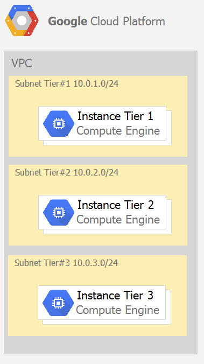Click the Compute Engine icon for Tier 2
This screenshot has width=204, height=364.
tap(59, 212)
